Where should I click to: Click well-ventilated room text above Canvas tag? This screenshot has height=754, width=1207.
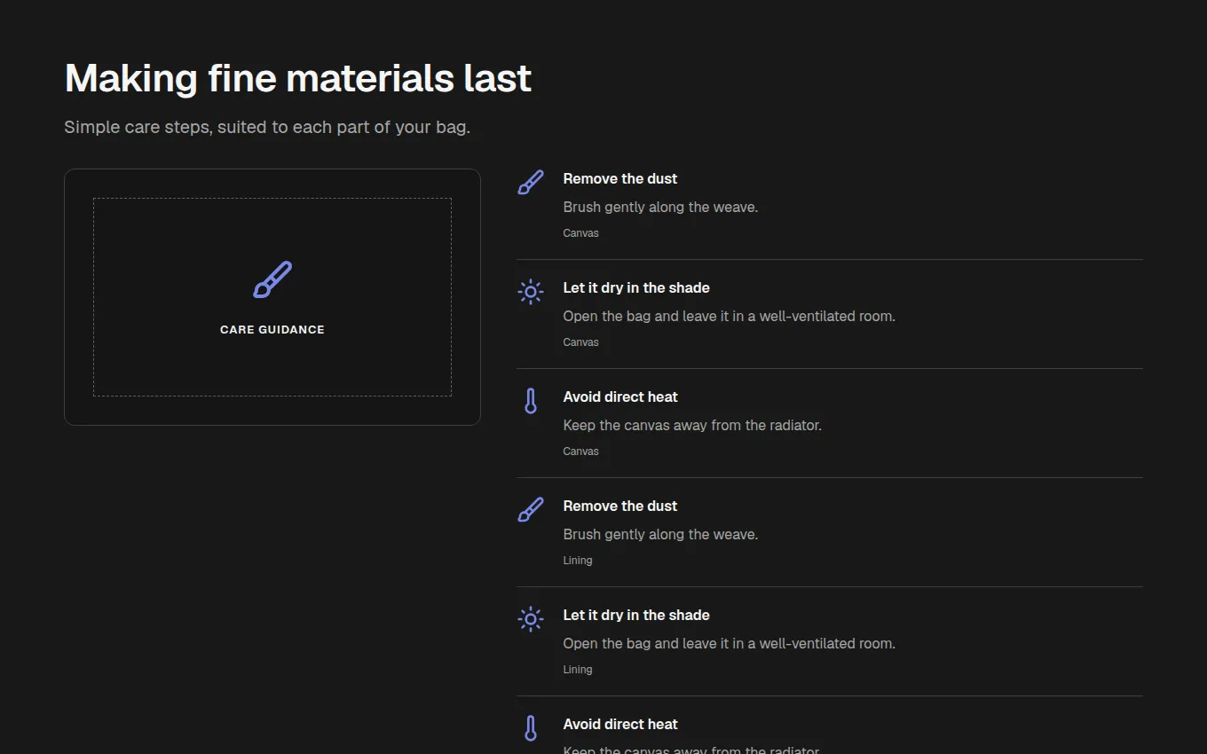730,316
